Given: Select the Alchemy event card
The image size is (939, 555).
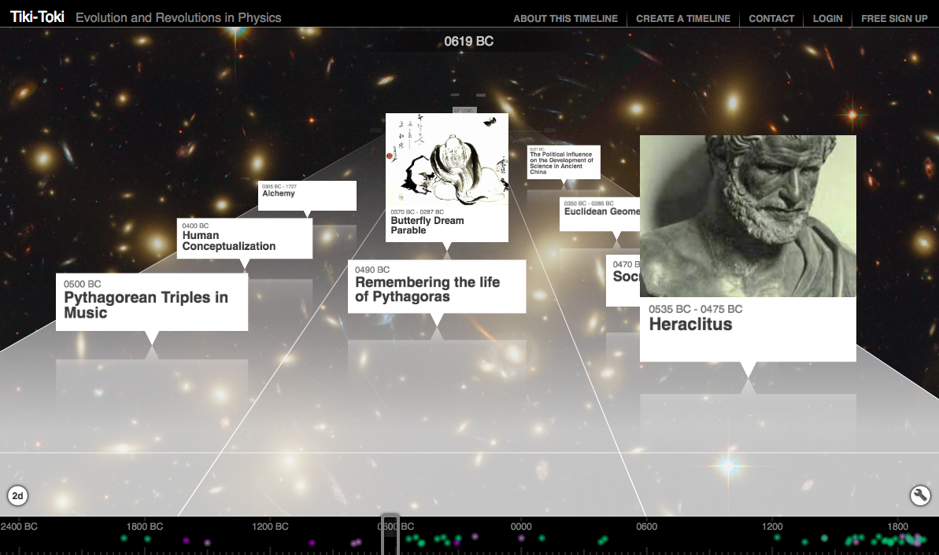Looking at the screenshot, I should (x=307, y=195).
